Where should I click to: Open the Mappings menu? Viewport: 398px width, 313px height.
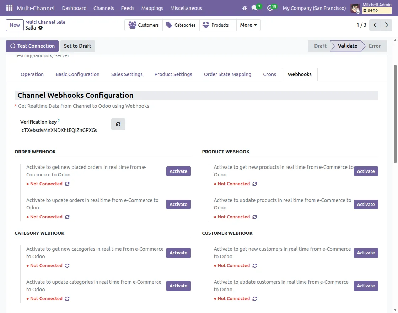pos(152,8)
